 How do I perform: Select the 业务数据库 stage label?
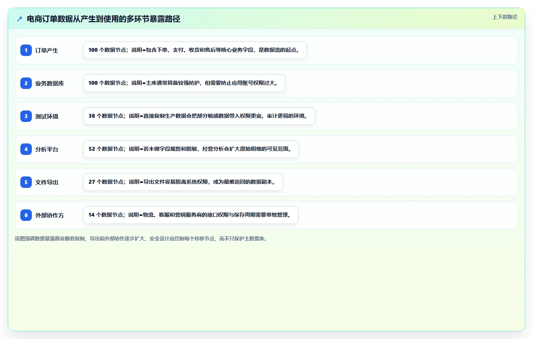(49, 83)
